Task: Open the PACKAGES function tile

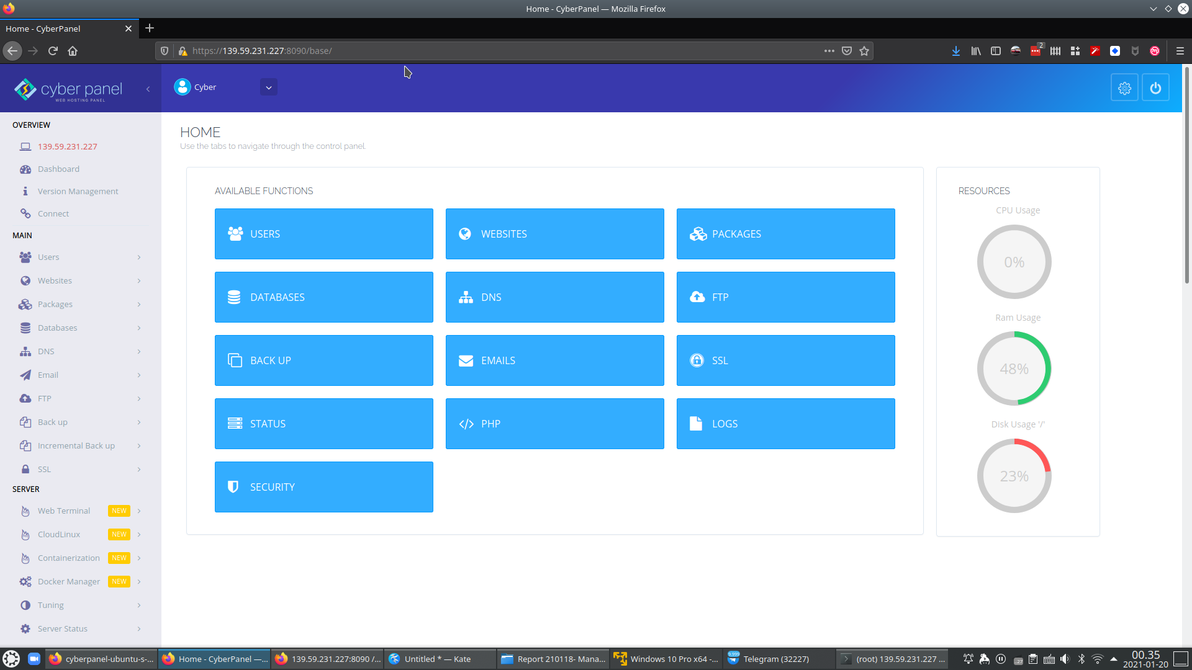Action: tap(785, 234)
